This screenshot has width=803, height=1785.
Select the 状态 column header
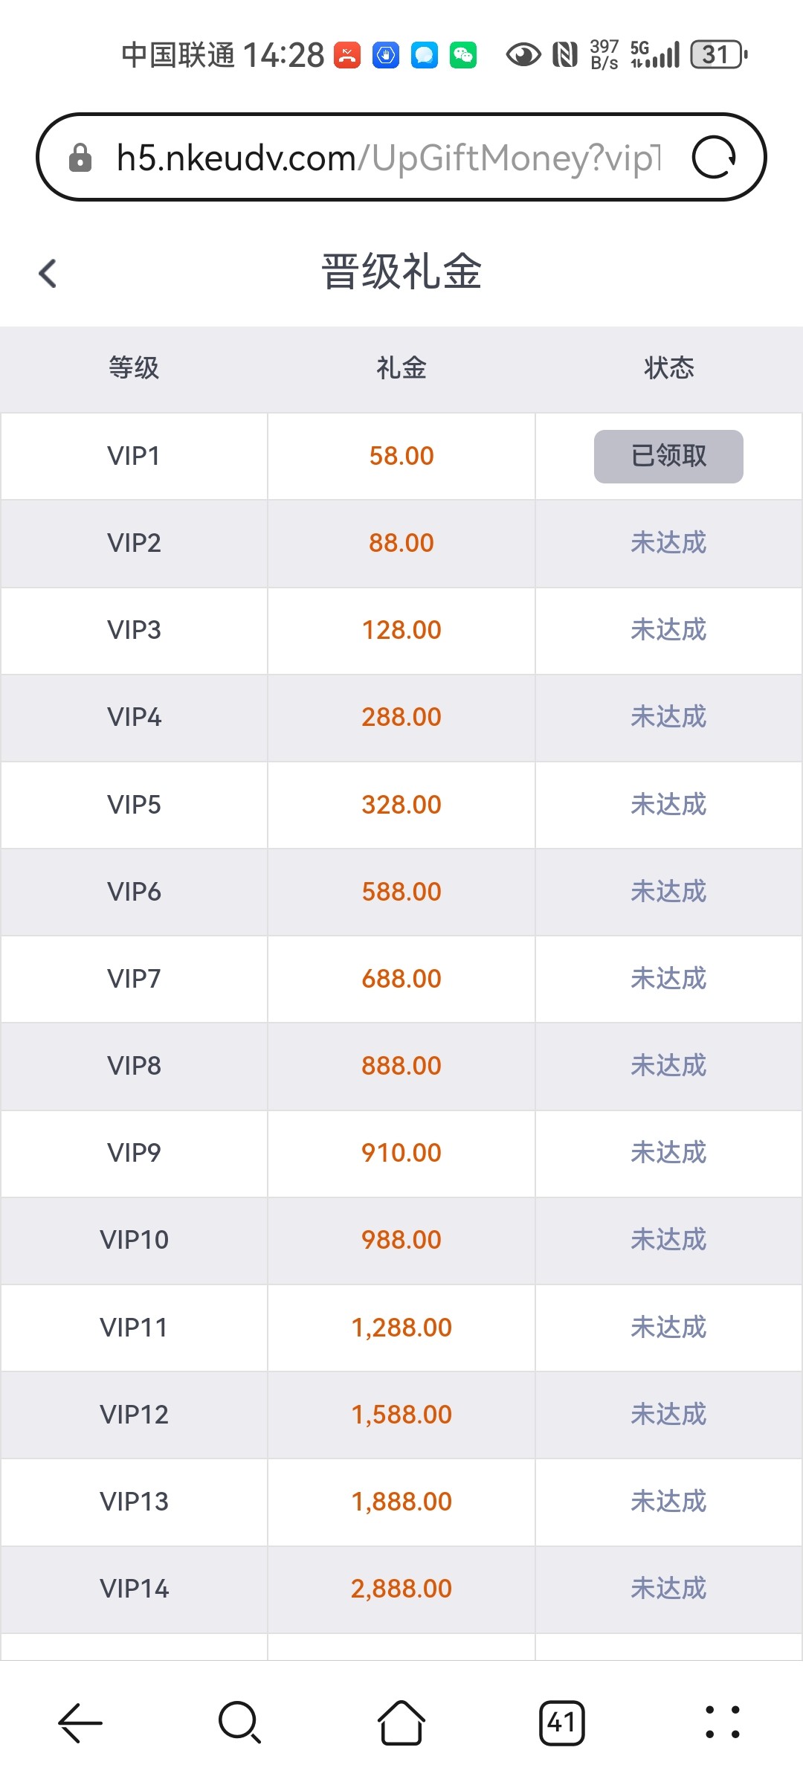pyautogui.click(x=668, y=368)
